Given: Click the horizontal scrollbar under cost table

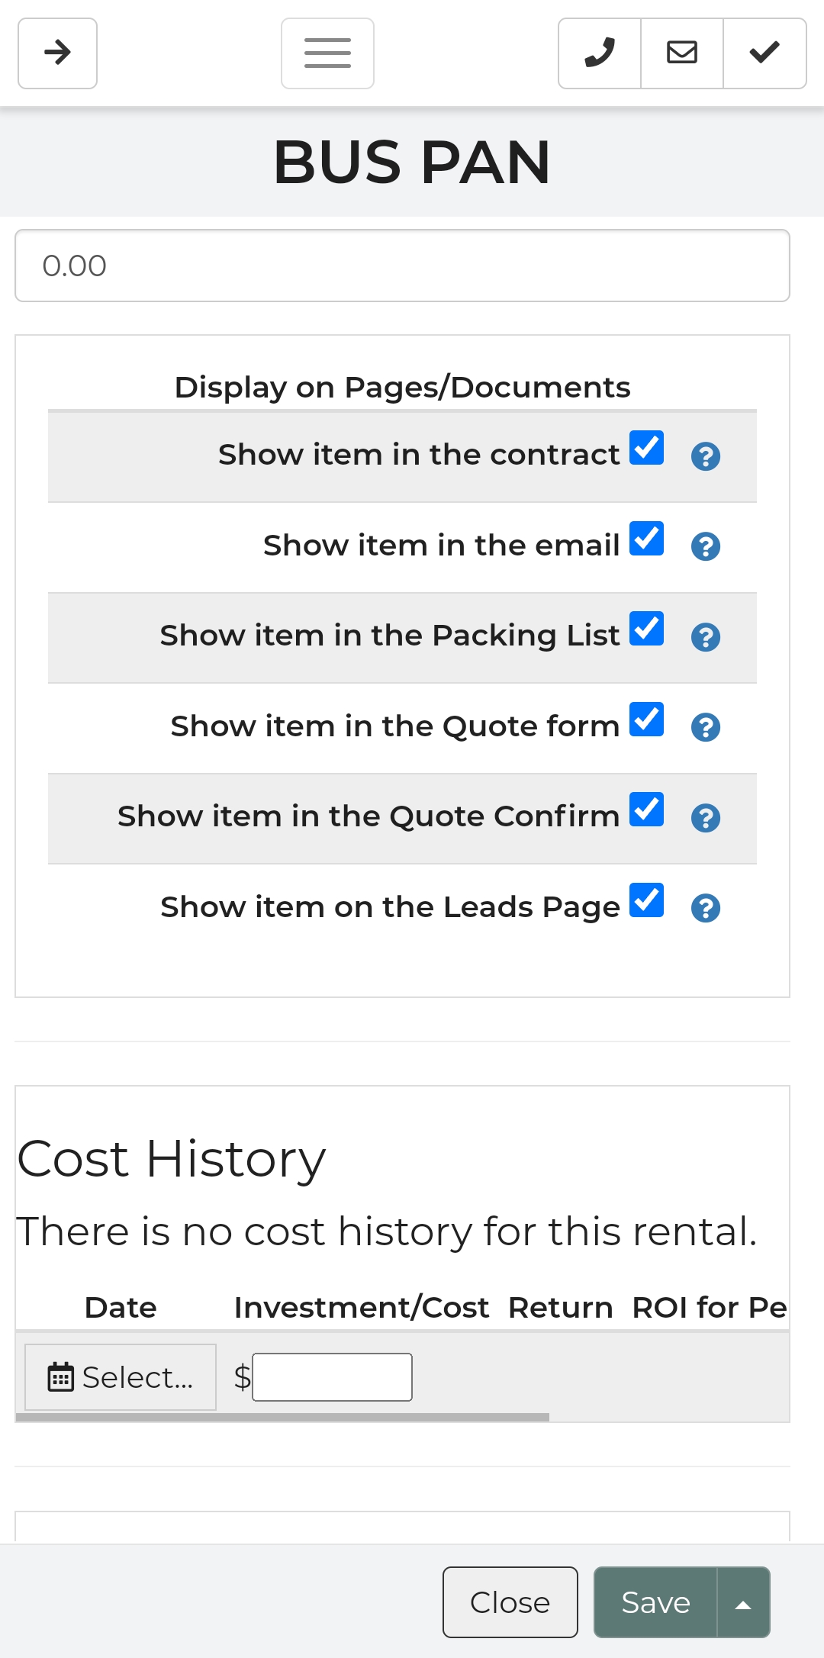Looking at the screenshot, I should click(x=282, y=1417).
